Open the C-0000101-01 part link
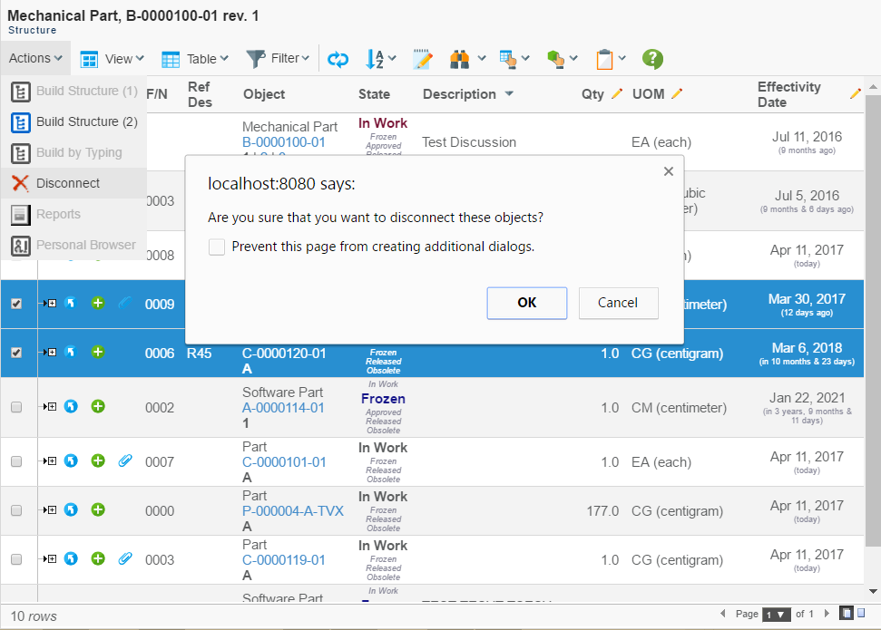This screenshot has width=881, height=630. tap(283, 462)
